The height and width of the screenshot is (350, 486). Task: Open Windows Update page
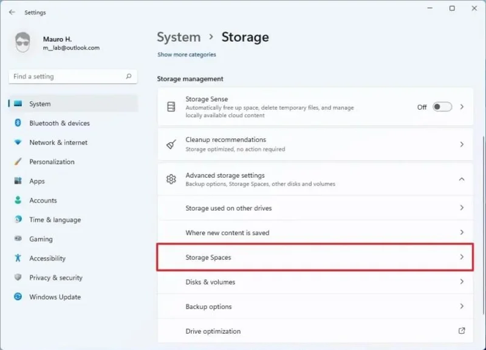coord(73,297)
